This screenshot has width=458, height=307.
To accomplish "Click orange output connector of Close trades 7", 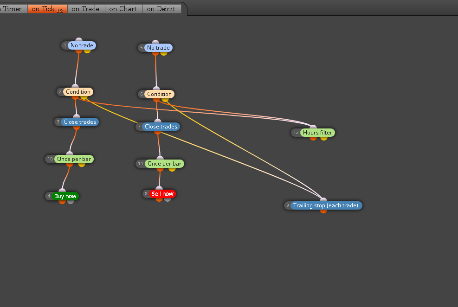I will point(158,132).
